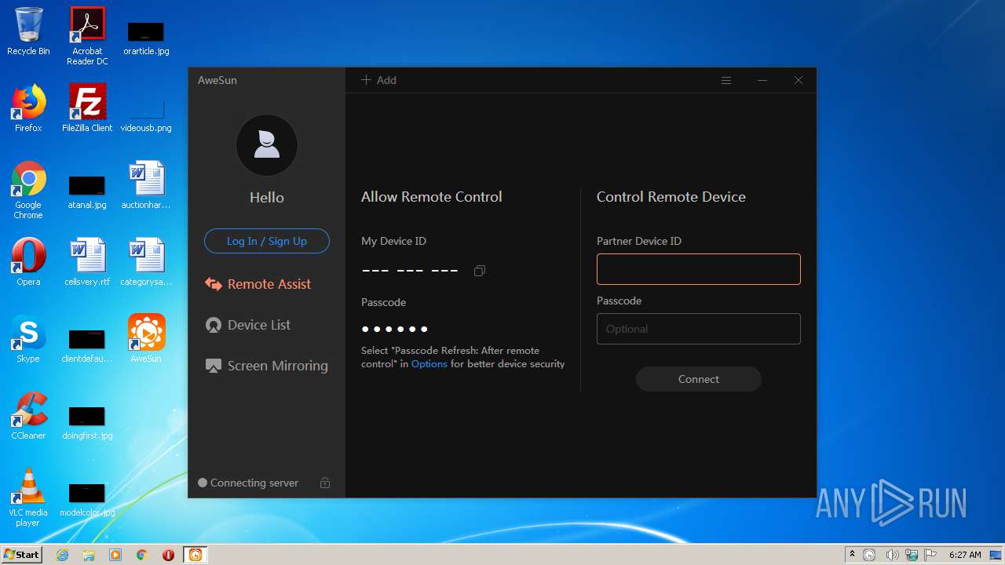1005x565 pixels.
Task: Select modelcolor.jpg desktop file
Action: click(x=87, y=500)
